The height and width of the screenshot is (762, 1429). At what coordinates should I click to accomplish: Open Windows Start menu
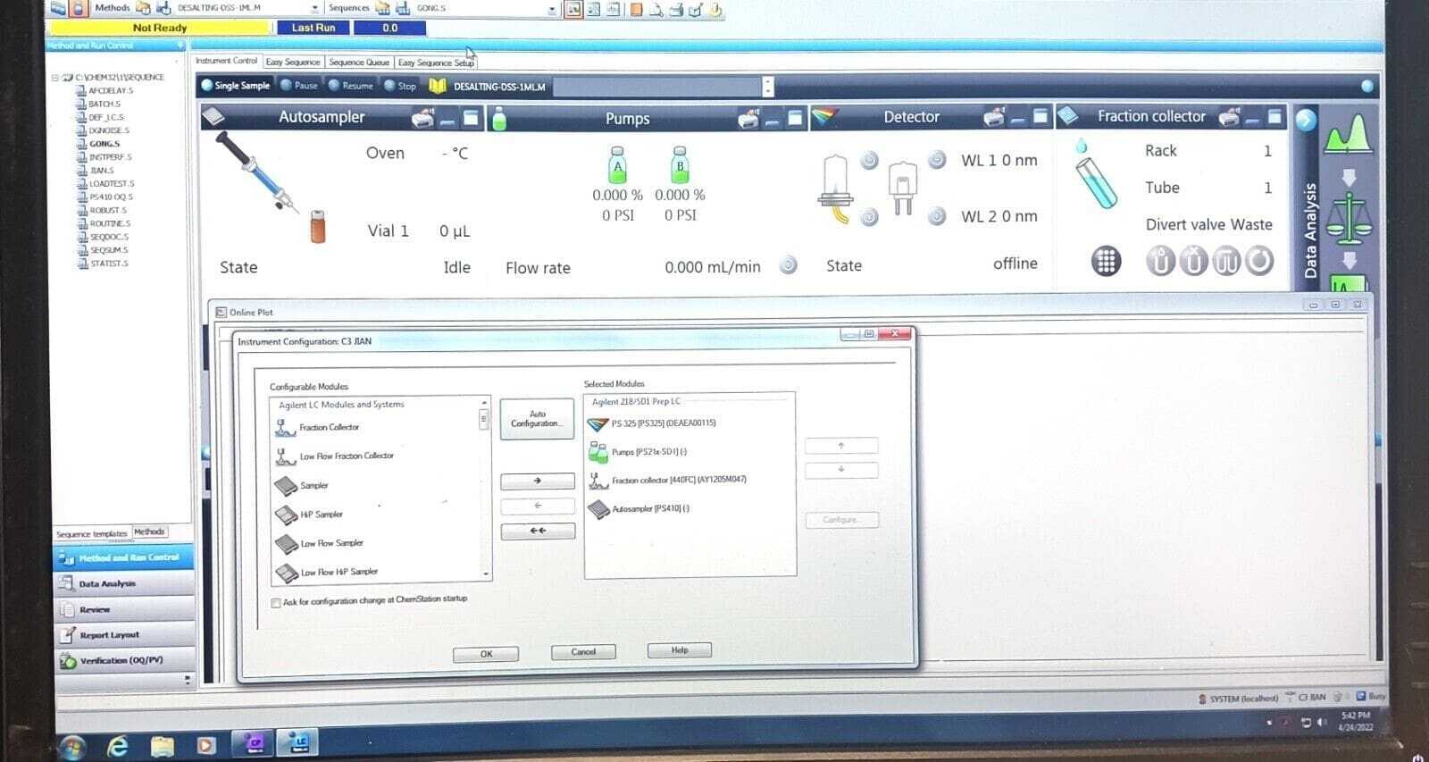pos(71,747)
